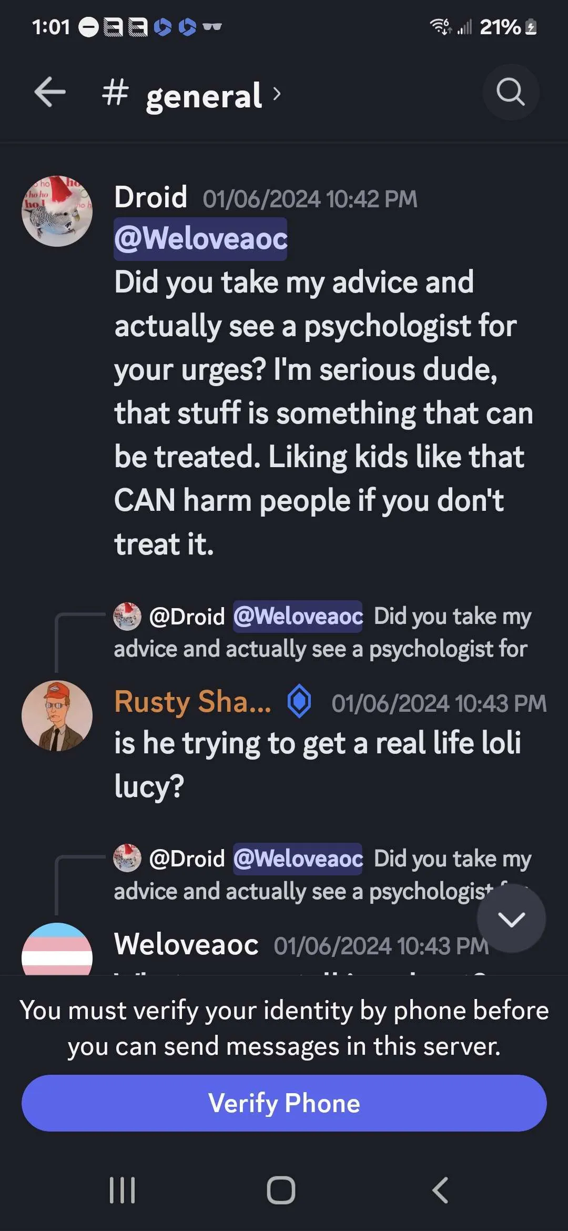Open the Android recent apps button
568x1231 pixels.
[x=122, y=1190]
